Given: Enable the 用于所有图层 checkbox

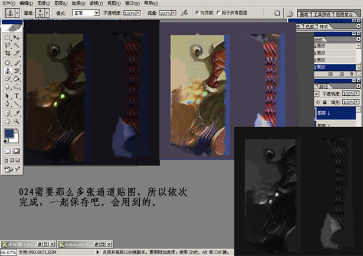Looking at the screenshot, I should pyautogui.click(x=218, y=12).
